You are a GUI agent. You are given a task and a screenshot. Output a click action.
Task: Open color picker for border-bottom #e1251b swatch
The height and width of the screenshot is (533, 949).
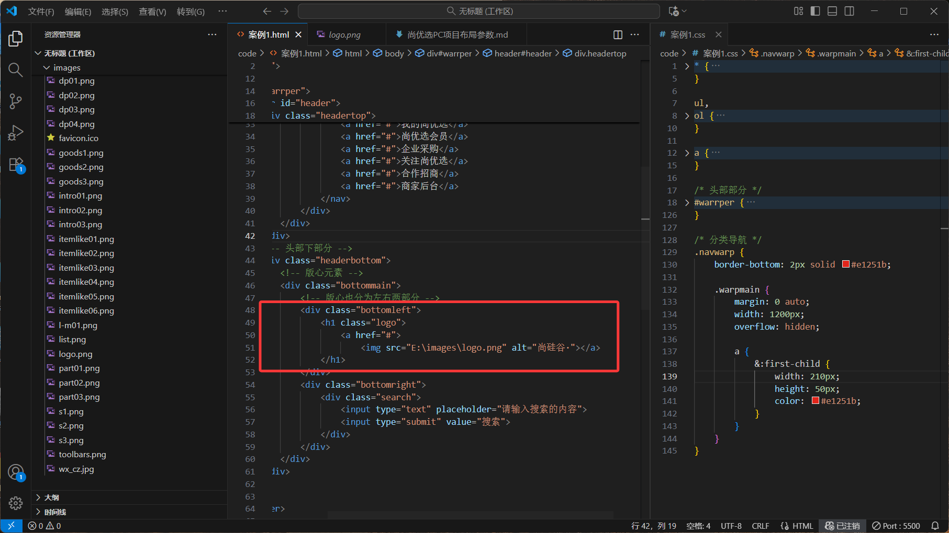(845, 264)
